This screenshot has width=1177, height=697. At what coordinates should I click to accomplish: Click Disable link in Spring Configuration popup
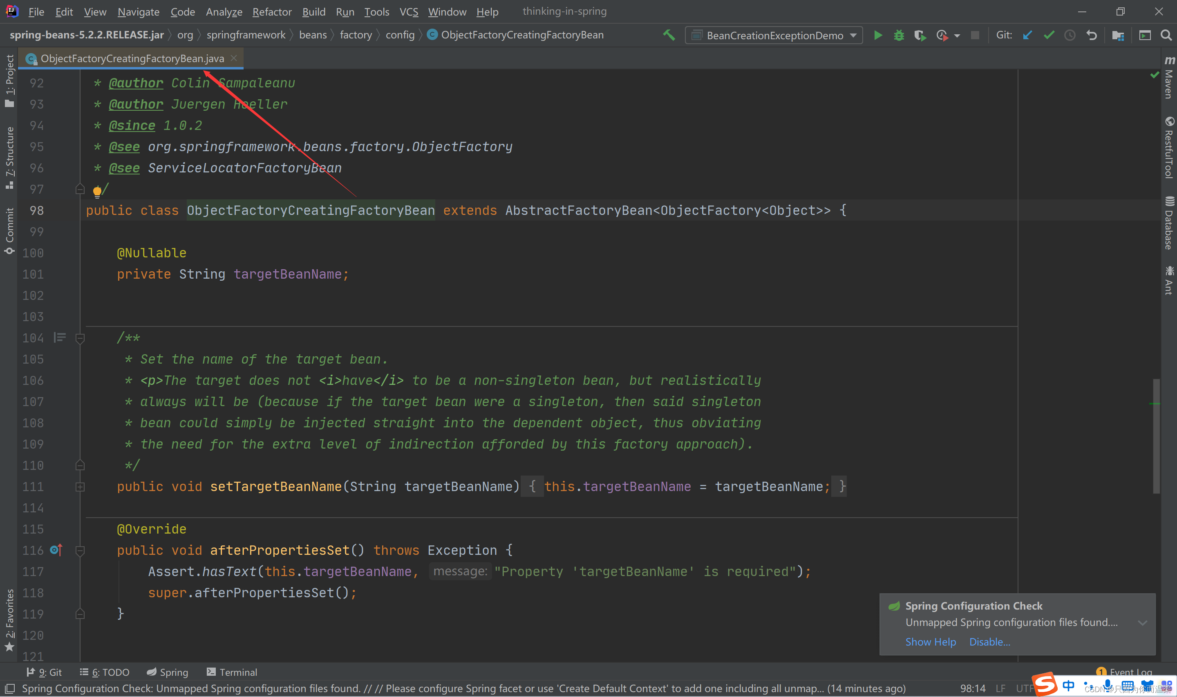(x=990, y=641)
